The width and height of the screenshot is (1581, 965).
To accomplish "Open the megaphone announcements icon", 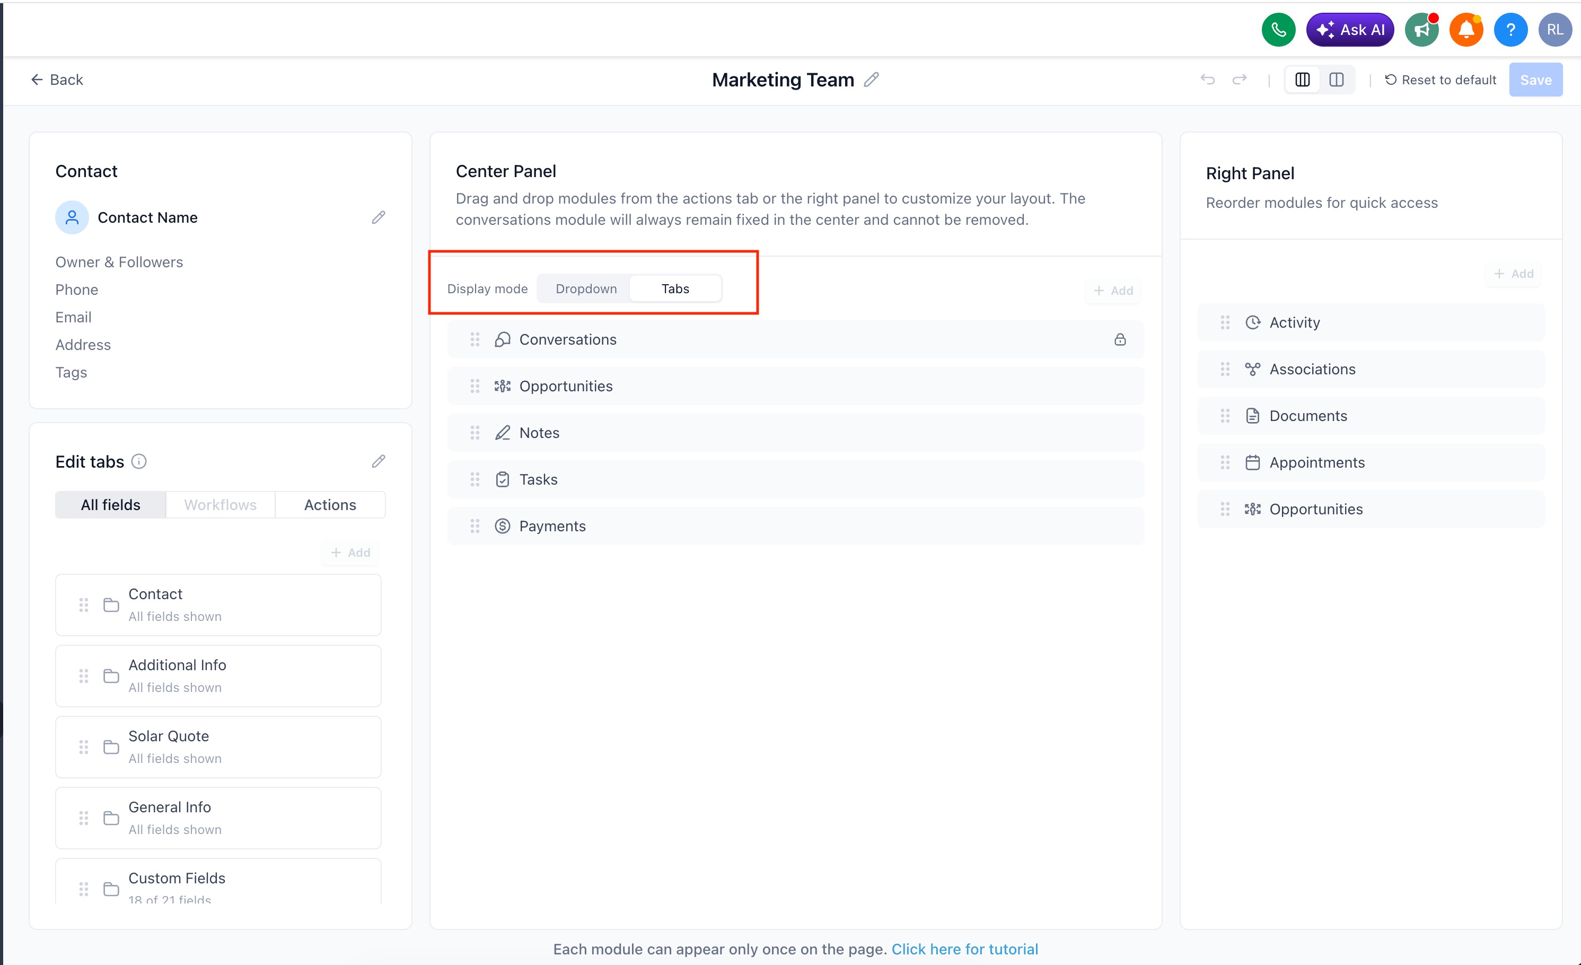I will (1421, 30).
